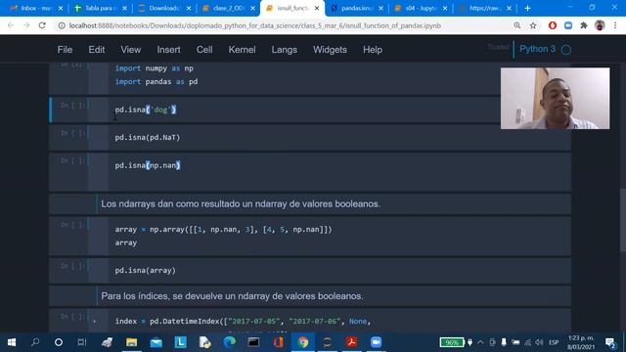Open the Widgets menu

tap(330, 50)
